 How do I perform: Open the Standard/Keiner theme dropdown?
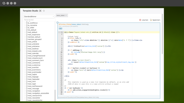click(x=39, y=17)
